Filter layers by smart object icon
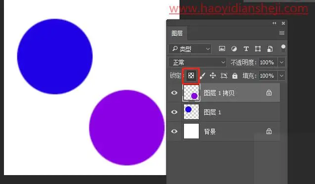Screen dimensions: 315x184 pyautogui.click(x=270, y=48)
